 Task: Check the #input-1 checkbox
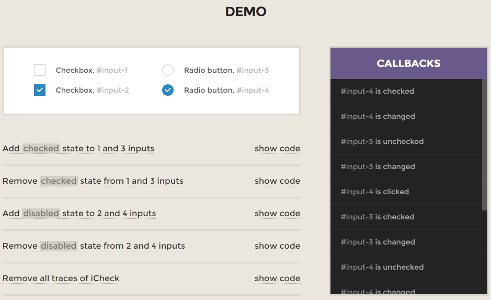click(40, 70)
